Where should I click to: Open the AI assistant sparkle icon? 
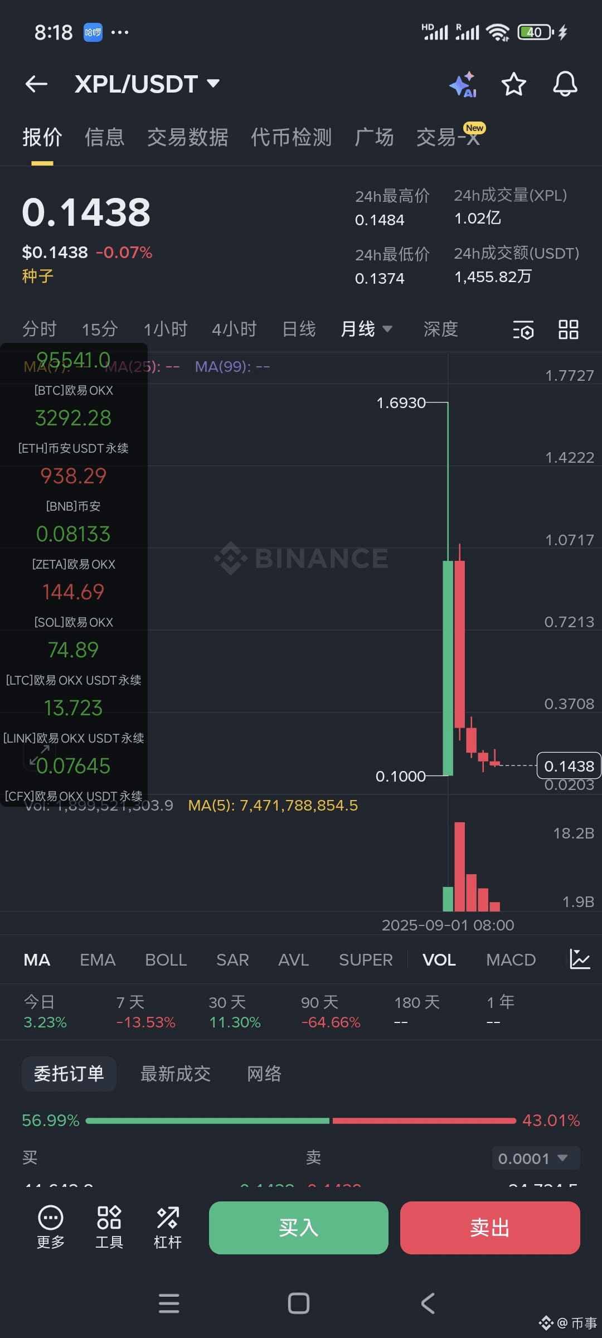[x=463, y=85]
